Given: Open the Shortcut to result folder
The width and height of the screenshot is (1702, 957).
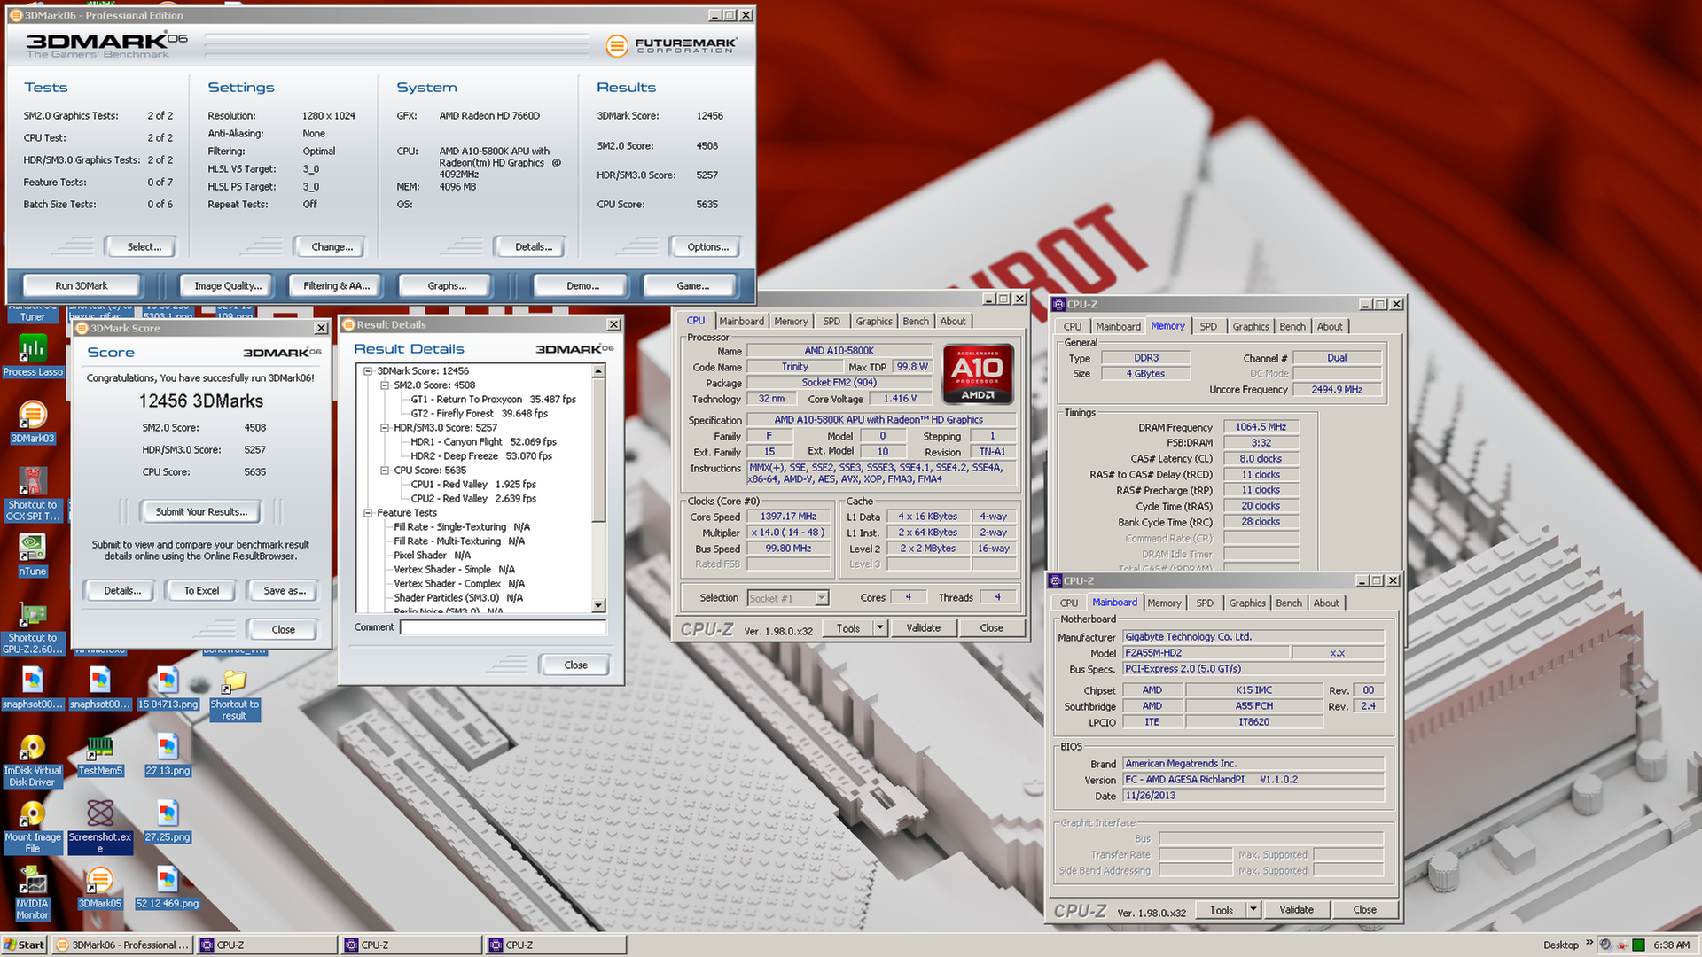Looking at the screenshot, I should coord(235,694).
